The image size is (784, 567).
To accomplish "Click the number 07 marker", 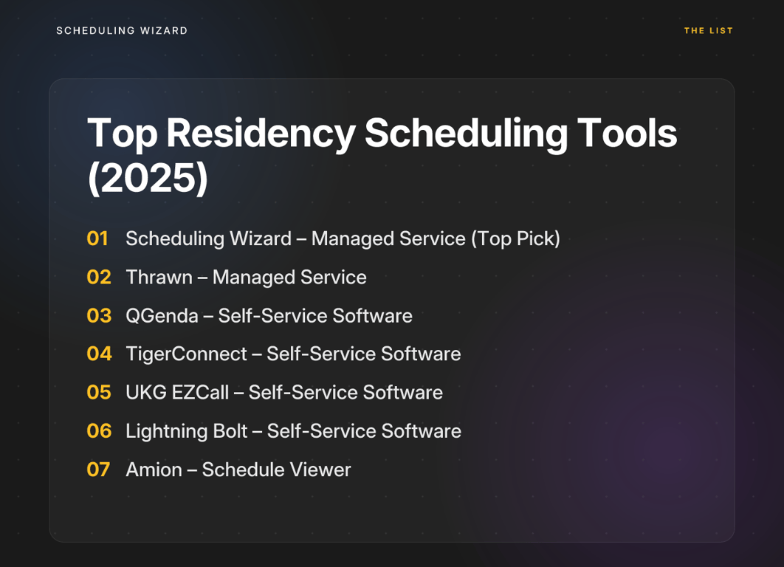I will click(x=98, y=469).
